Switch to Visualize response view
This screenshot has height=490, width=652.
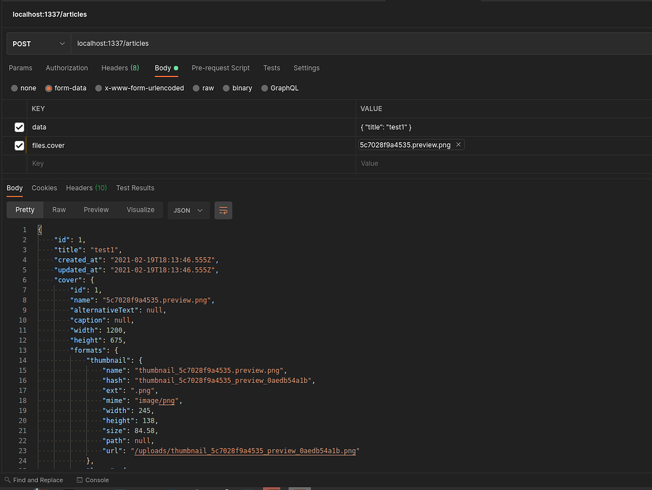[x=140, y=210]
